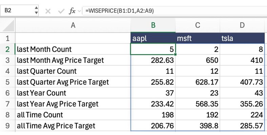This screenshot has height=135, width=267.
Task: Click the 'last Month Count' label cell
Action: (x=73, y=49)
